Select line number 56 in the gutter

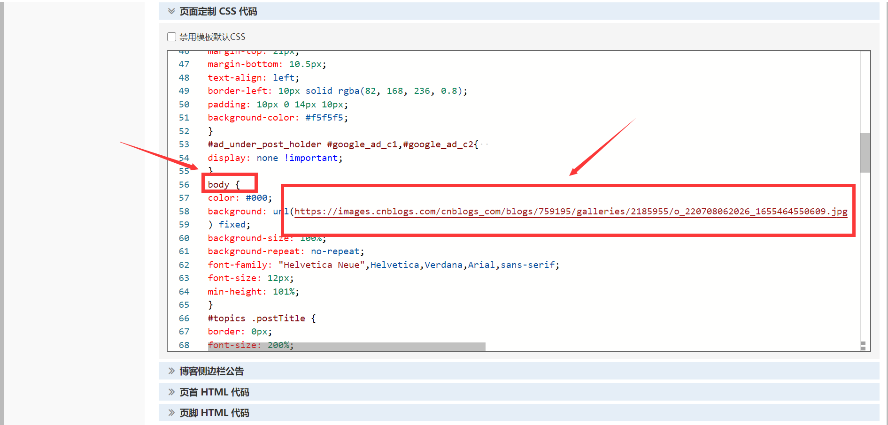click(x=184, y=185)
